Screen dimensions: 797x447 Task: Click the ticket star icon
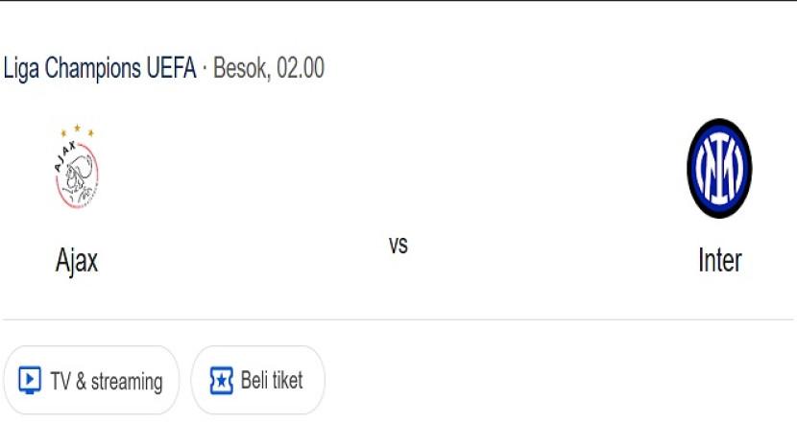(222, 381)
